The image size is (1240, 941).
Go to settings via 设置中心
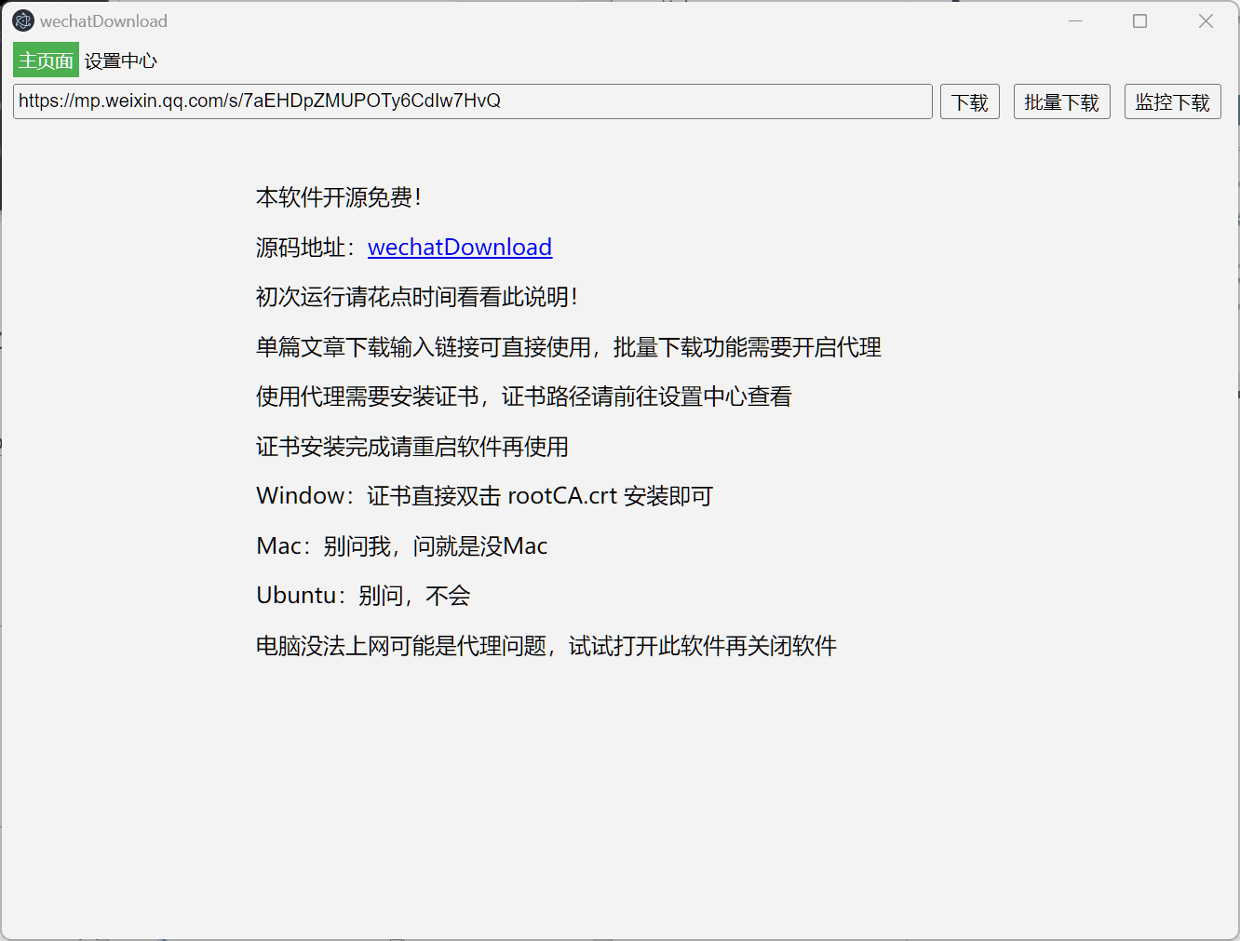point(120,60)
